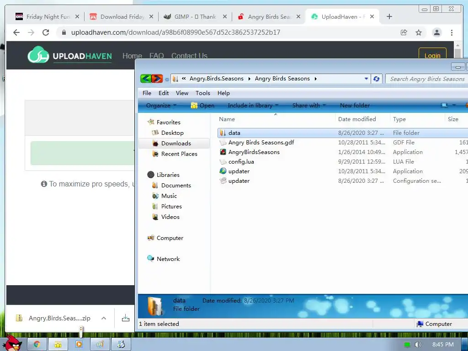Click the green Back arrow in Explorer
Image resolution: width=468 pixels, height=351 pixels.
click(146, 79)
